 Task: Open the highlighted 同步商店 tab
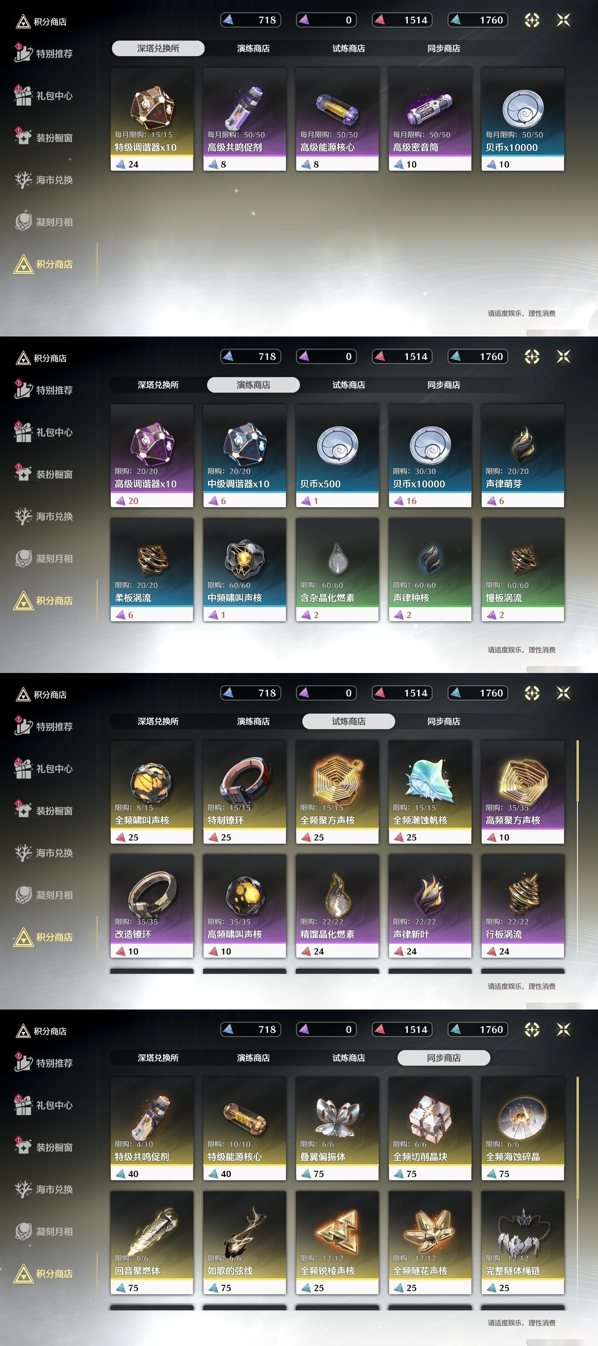click(x=444, y=1058)
